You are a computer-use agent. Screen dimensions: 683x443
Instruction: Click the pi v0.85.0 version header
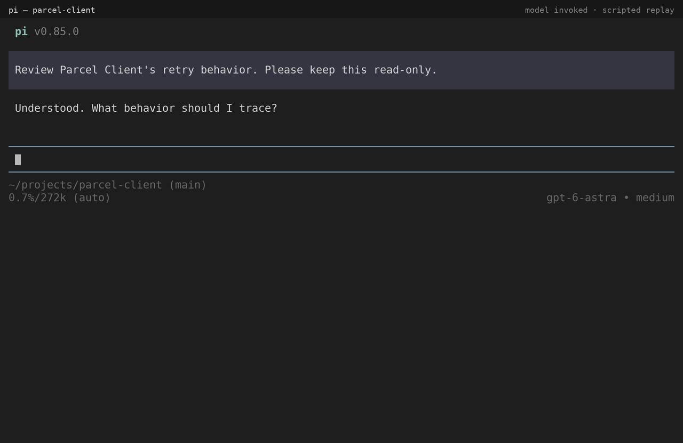tap(47, 31)
